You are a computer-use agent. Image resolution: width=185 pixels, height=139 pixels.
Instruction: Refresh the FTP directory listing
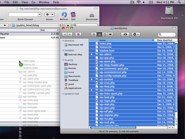point(64,16)
